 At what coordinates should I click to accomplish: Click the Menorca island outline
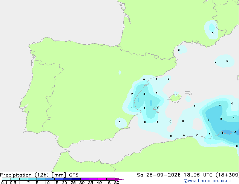pyautogui.click(x=188, y=93)
